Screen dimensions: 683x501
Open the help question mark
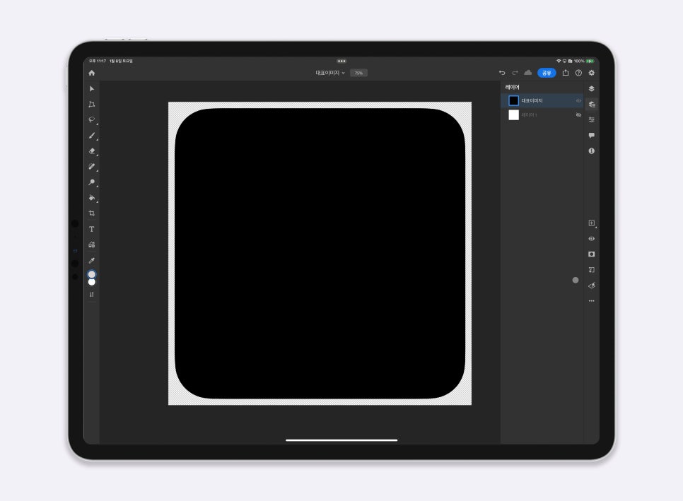coord(578,73)
